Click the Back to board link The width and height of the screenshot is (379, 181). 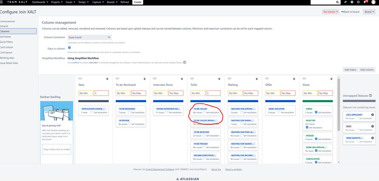tap(350, 12)
